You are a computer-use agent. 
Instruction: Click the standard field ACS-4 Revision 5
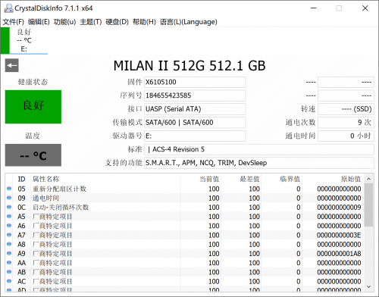(259, 149)
